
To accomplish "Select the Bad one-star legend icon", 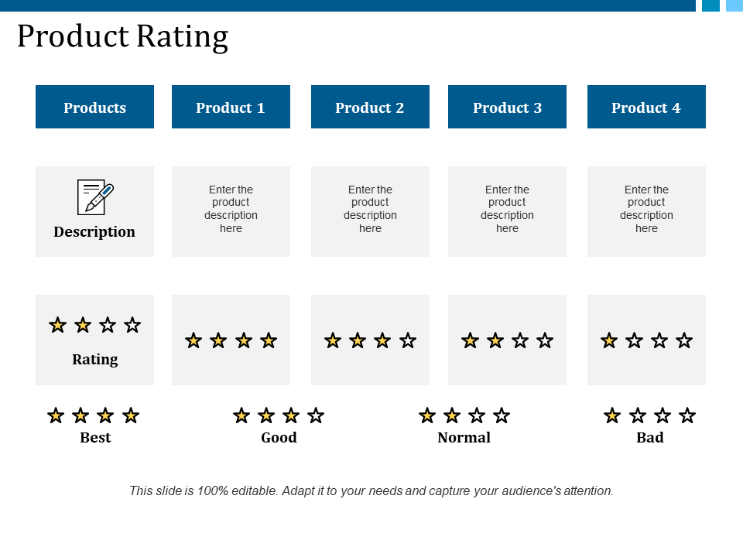I will click(649, 415).
